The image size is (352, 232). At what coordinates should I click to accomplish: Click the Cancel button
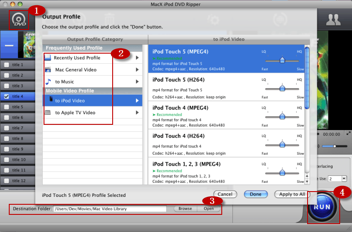point(225,194)
